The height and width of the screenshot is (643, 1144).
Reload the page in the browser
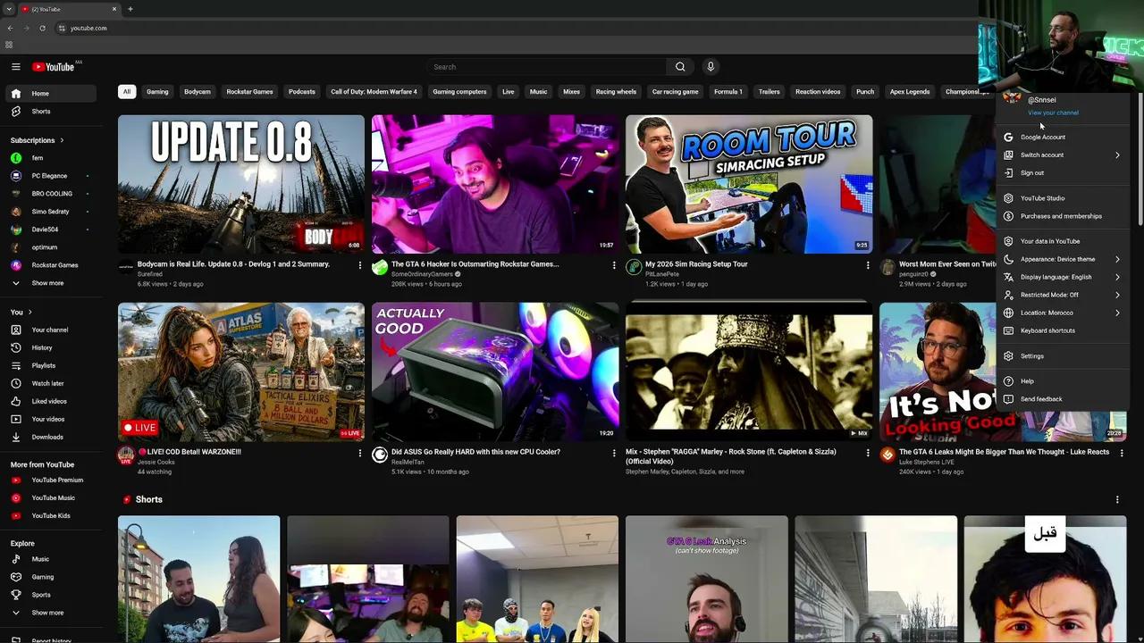(42, 28)
